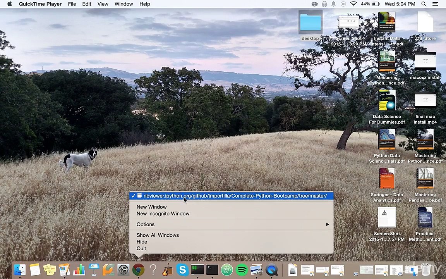446x279 pixels.
Task: Open Skype in the dock
Action: tap(182, 270)
